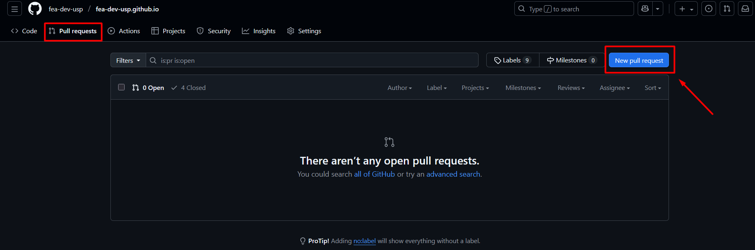Open the Issues icon in header
The image size is (755, 250).
(x=709, y=9)
